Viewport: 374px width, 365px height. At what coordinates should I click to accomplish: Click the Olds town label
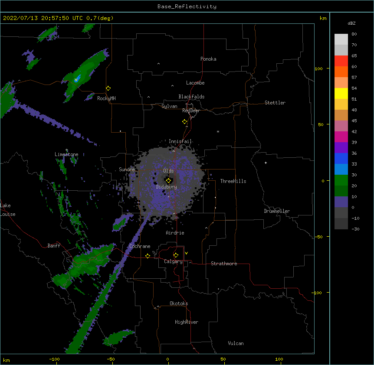click(168, 171)
